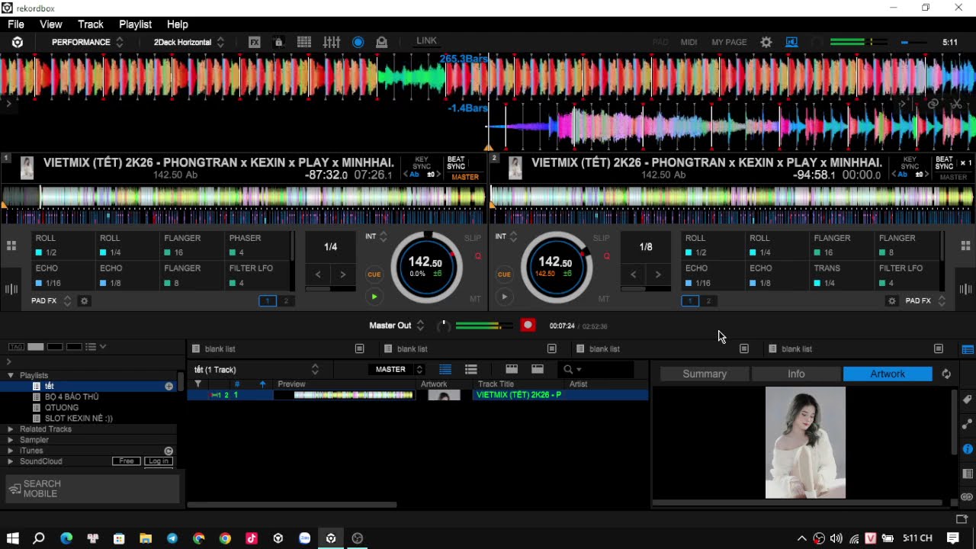Image resolution: width=976 pixels, height=549 pixels.
Task: Click the sampler grid icon in top toolbar
Action: [303, 42]
